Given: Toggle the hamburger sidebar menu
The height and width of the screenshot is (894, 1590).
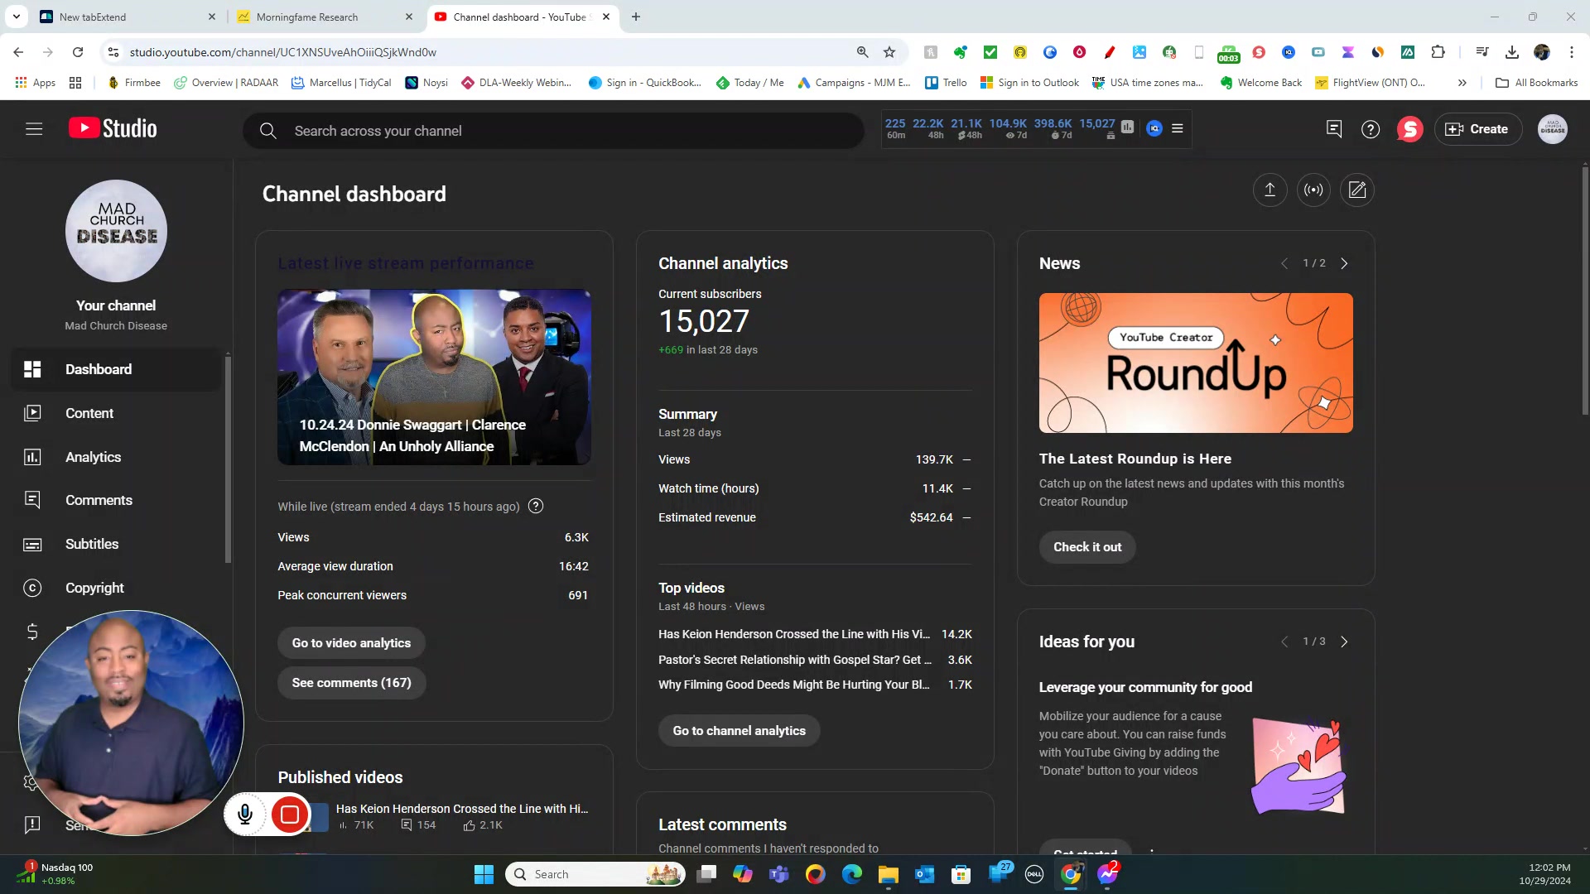Looking at the screenshot, I should 34,129.
